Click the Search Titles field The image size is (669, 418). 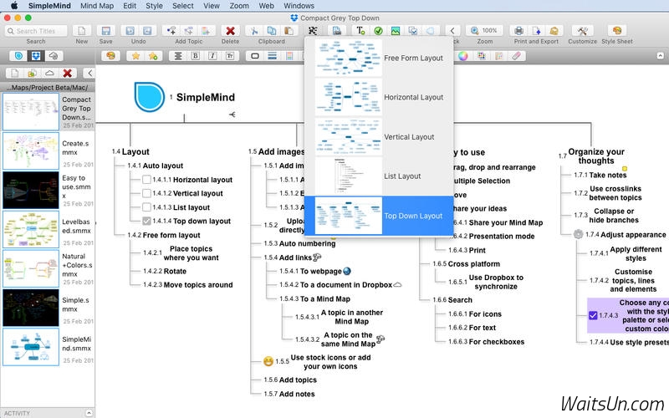click(x=36, y=31)
